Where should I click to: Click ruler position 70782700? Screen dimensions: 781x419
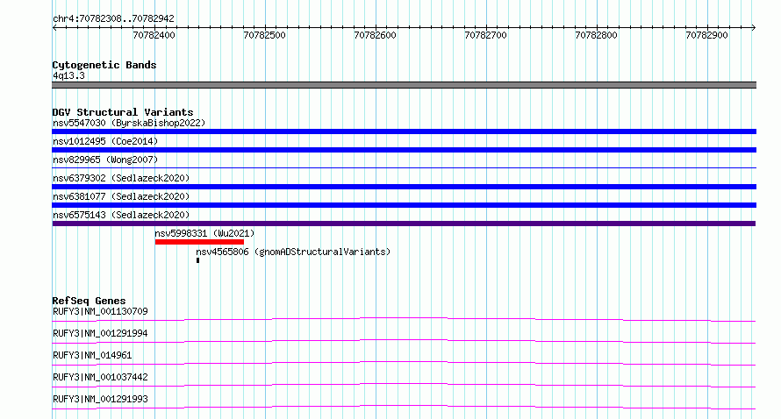[x=485, y=35]
